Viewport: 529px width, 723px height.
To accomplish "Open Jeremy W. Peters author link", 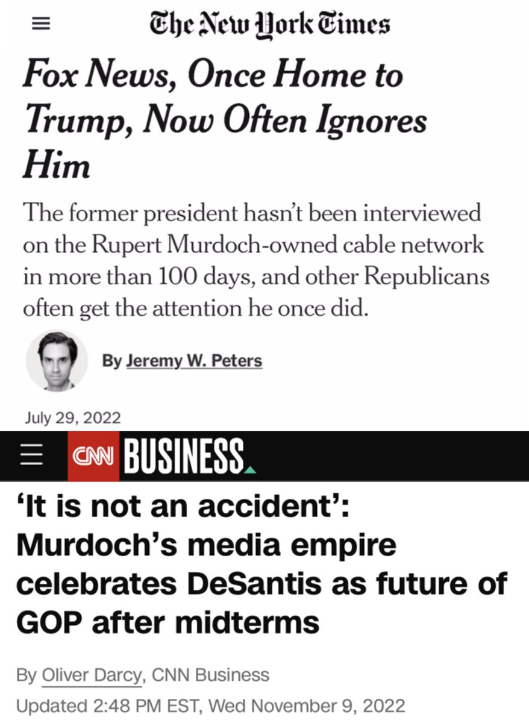I will [194, 361].
